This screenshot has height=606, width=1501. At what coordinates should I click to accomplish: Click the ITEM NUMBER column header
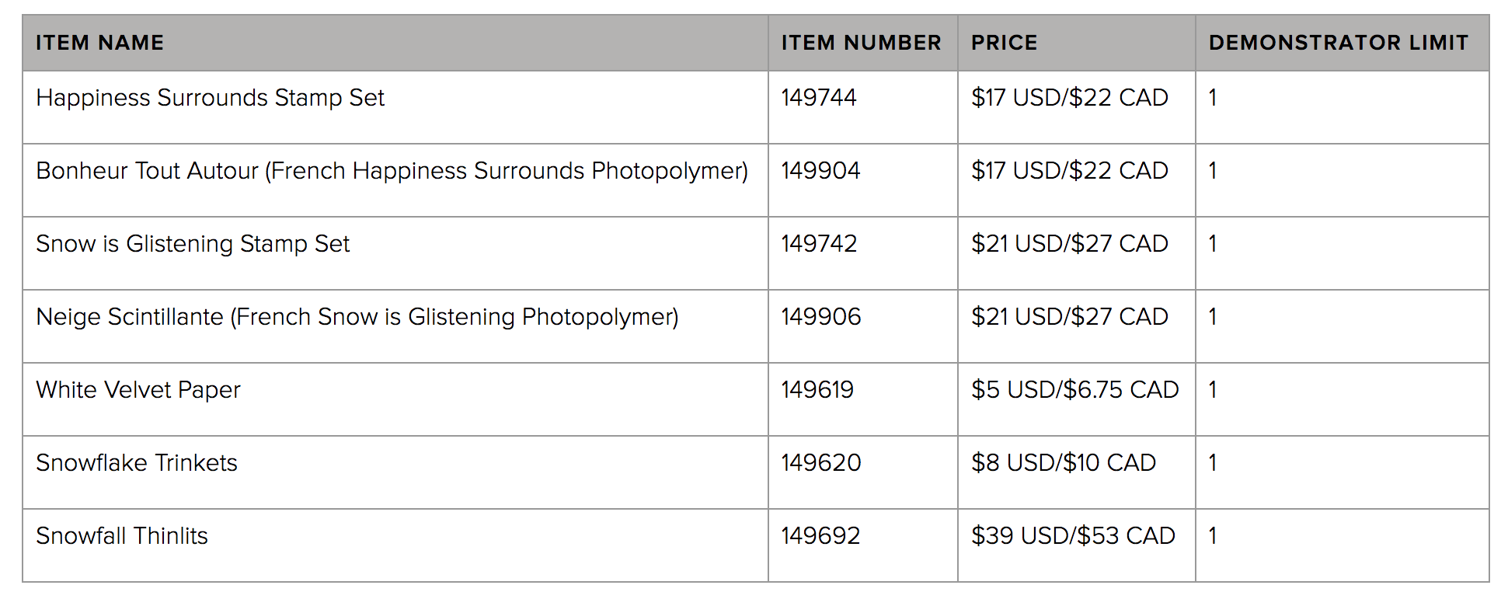861,43
